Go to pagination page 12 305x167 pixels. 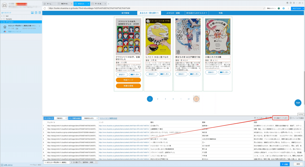pyautogui.click(x=188, y=99)
